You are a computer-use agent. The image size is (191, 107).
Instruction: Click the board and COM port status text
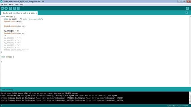click(178, 106)
